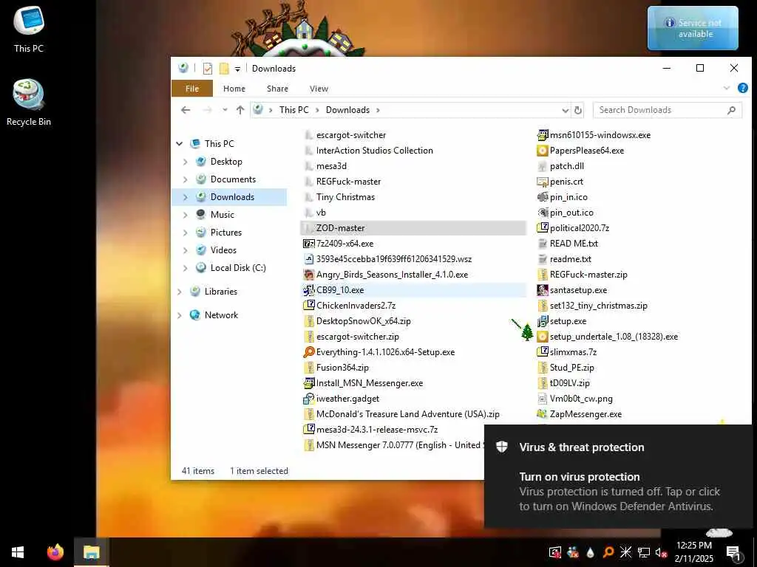Open the network tray icon

(x=644, y=552)
